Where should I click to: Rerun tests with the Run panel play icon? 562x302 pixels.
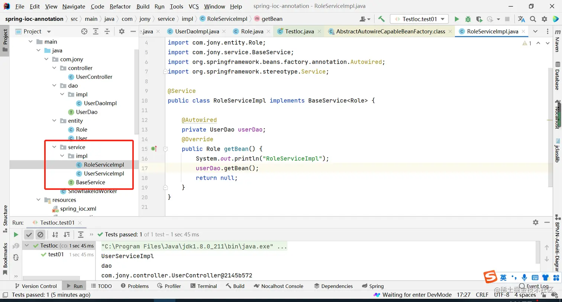(x=16, y=235)
